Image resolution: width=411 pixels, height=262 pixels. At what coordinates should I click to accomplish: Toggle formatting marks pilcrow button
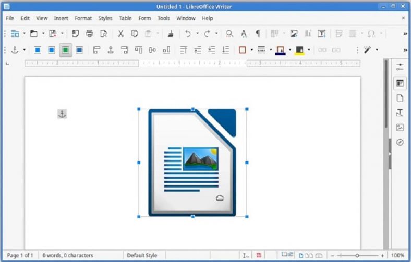click(257, 33)
